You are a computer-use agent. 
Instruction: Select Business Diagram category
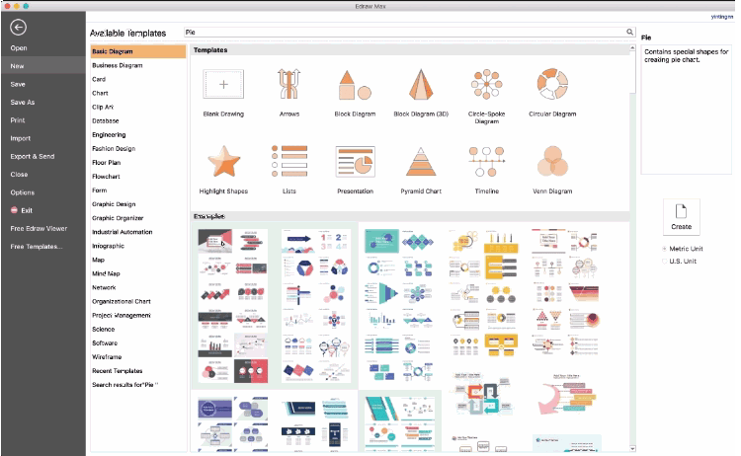[x=118, y=65]
